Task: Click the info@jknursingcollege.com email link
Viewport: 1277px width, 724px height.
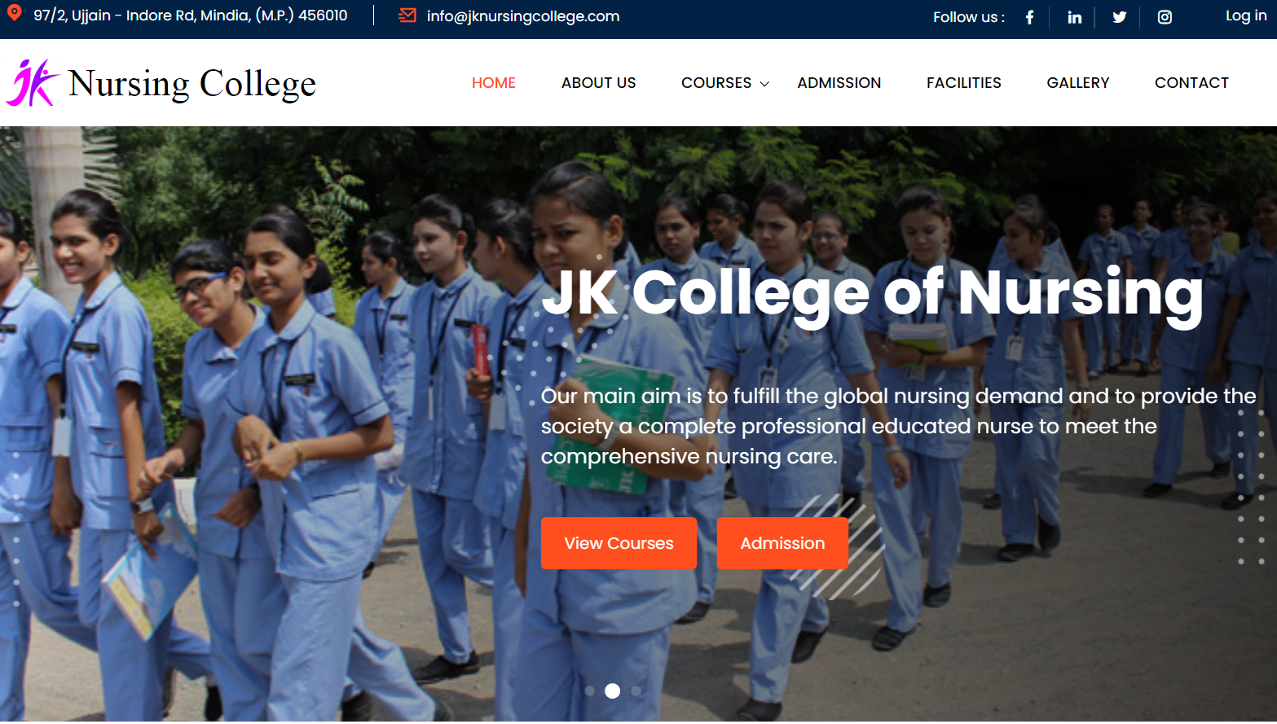Action: pos(522,16)
